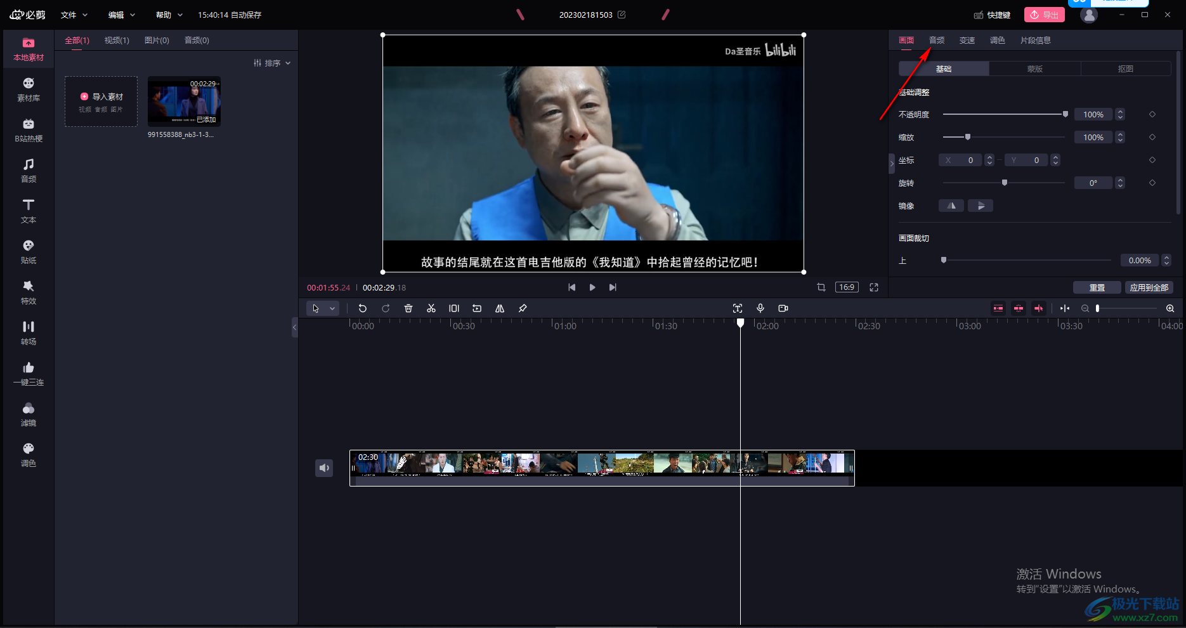Start voice recording with microphone icon
This screenshot has width=1186, height=628.
pyautogui.click(x=760, y=308)
